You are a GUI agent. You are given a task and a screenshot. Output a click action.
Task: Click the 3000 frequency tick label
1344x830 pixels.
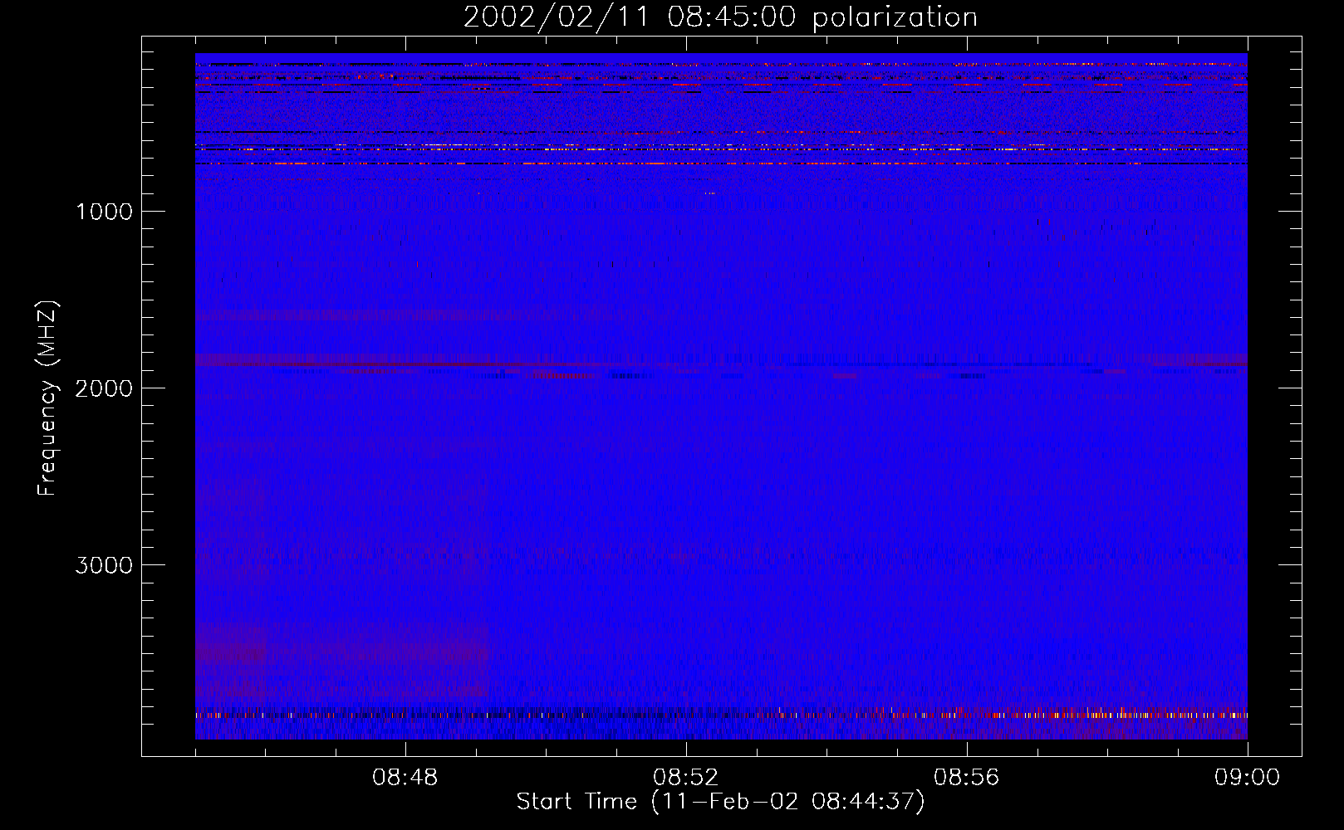(x=104, y=565)
